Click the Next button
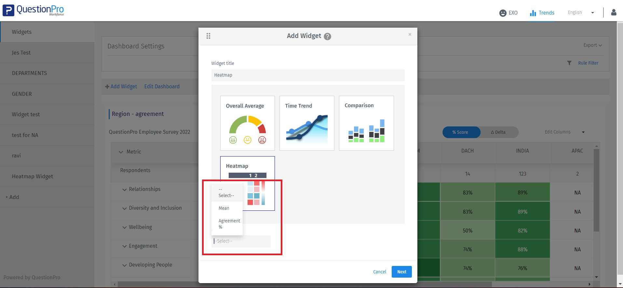Screen dimensions: 623x288 [x=402, y=272]
